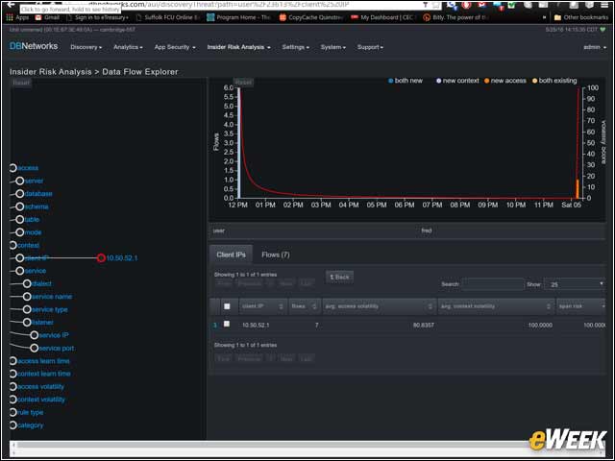Open the Chrome hamburger menu
The image size is (615, 461).
click(x=604, y=5)
